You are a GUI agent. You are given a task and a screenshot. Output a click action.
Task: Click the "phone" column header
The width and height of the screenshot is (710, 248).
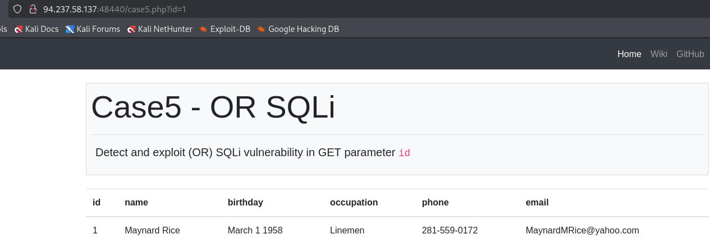[436, 203]
